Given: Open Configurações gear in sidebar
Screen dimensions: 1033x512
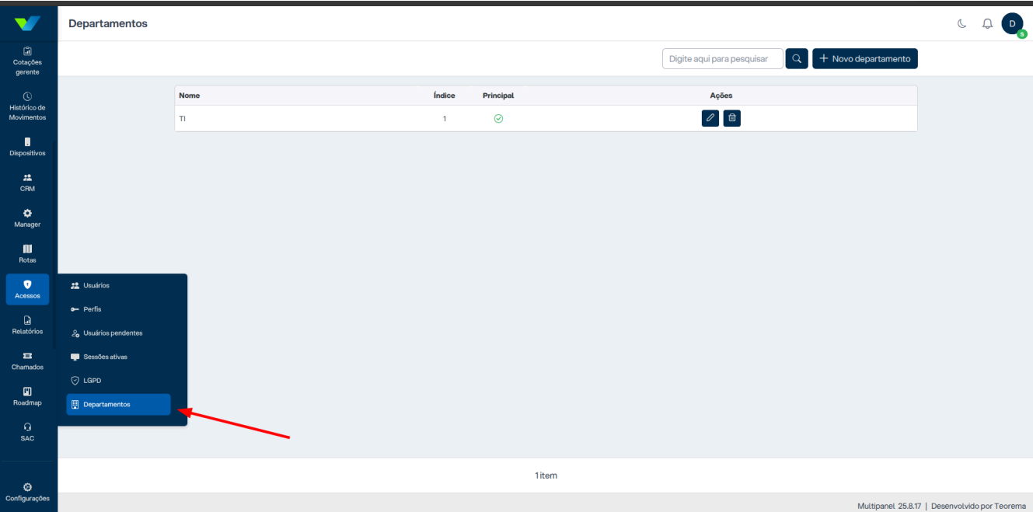Looking at the screenshot, I should (x=27, y=492).
